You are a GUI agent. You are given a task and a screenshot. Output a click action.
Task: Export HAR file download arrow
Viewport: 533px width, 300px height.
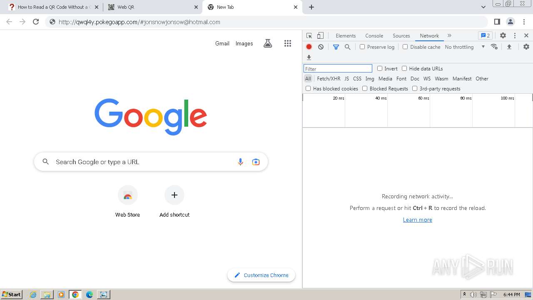click(x=309, y=57)
